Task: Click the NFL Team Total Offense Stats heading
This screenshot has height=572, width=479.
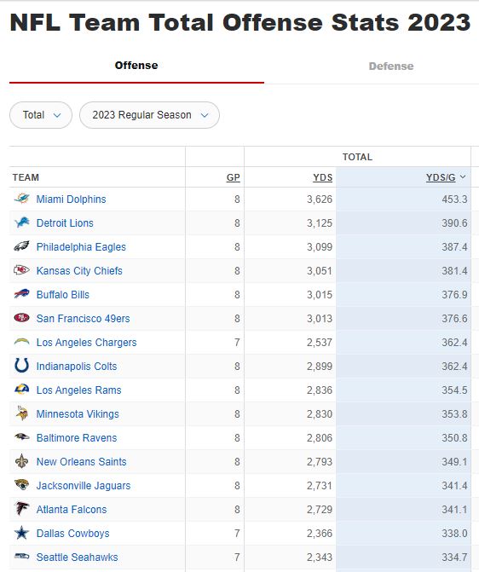Action: [240, 23]
